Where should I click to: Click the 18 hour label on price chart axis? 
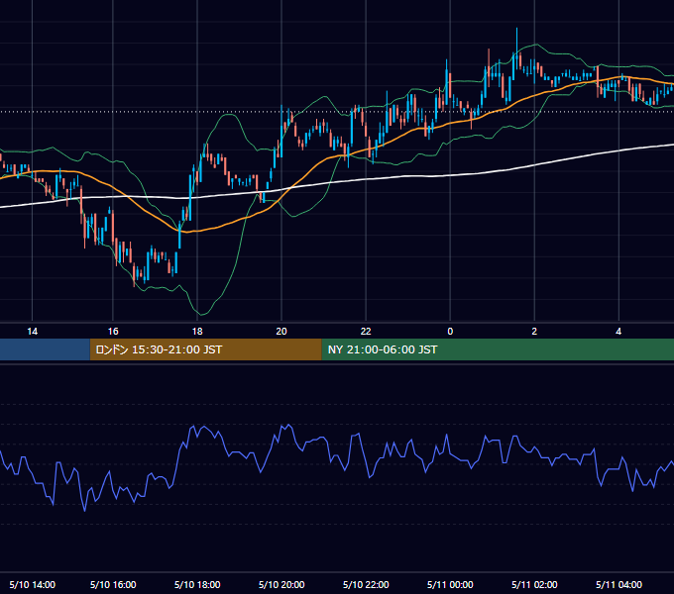197,332
